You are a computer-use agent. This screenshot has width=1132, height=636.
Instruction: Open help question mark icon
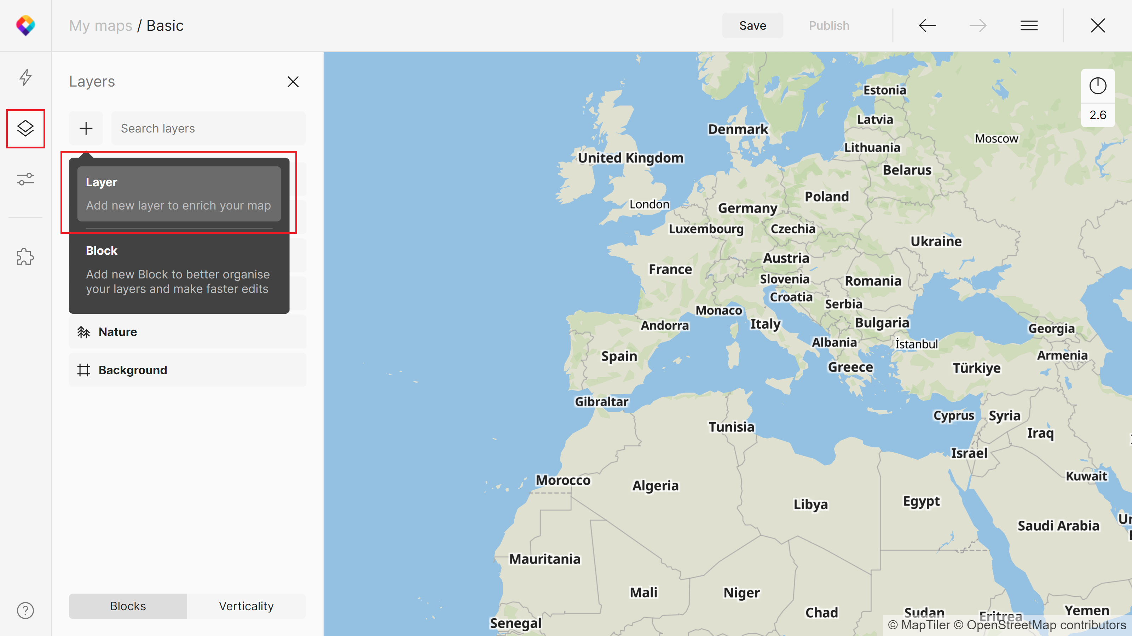(25, 610)
